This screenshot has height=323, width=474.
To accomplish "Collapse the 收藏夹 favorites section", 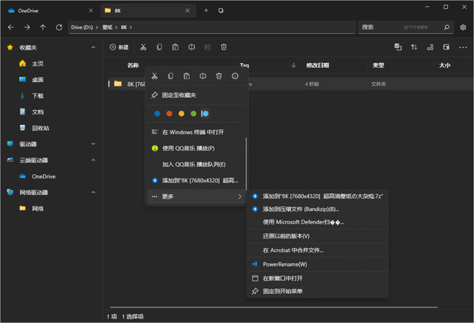I will pyautogui.click(x=93, y=47).
